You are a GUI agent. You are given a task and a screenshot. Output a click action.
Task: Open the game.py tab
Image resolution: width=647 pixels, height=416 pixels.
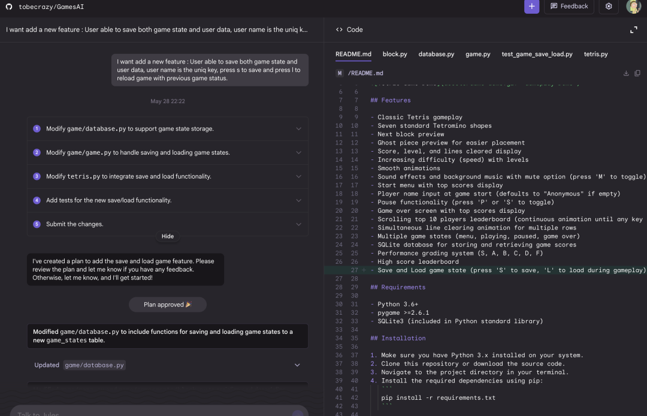tap(478, 54)
